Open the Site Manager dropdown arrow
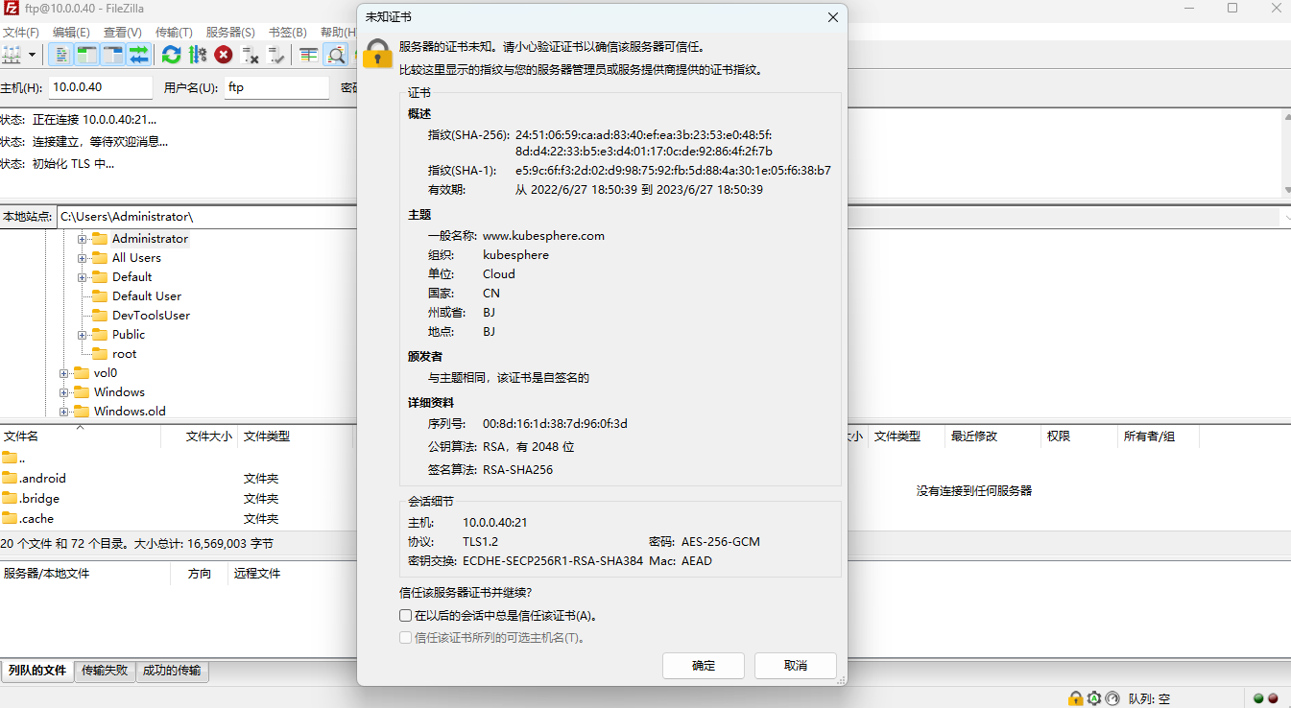This screenshot has width=1291, height=708. pyautogui.click(x=32, y=55)
